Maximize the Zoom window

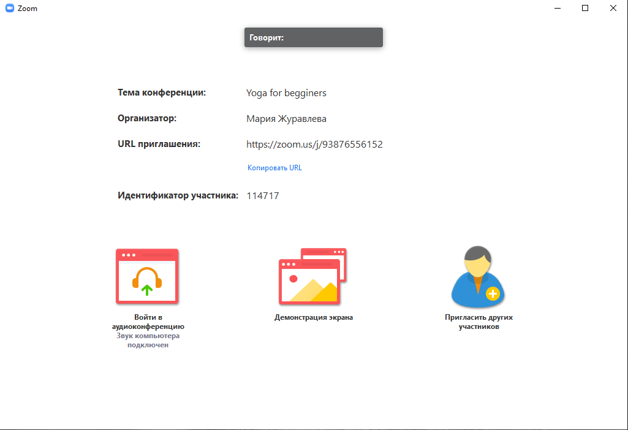[x=585, y=8]
